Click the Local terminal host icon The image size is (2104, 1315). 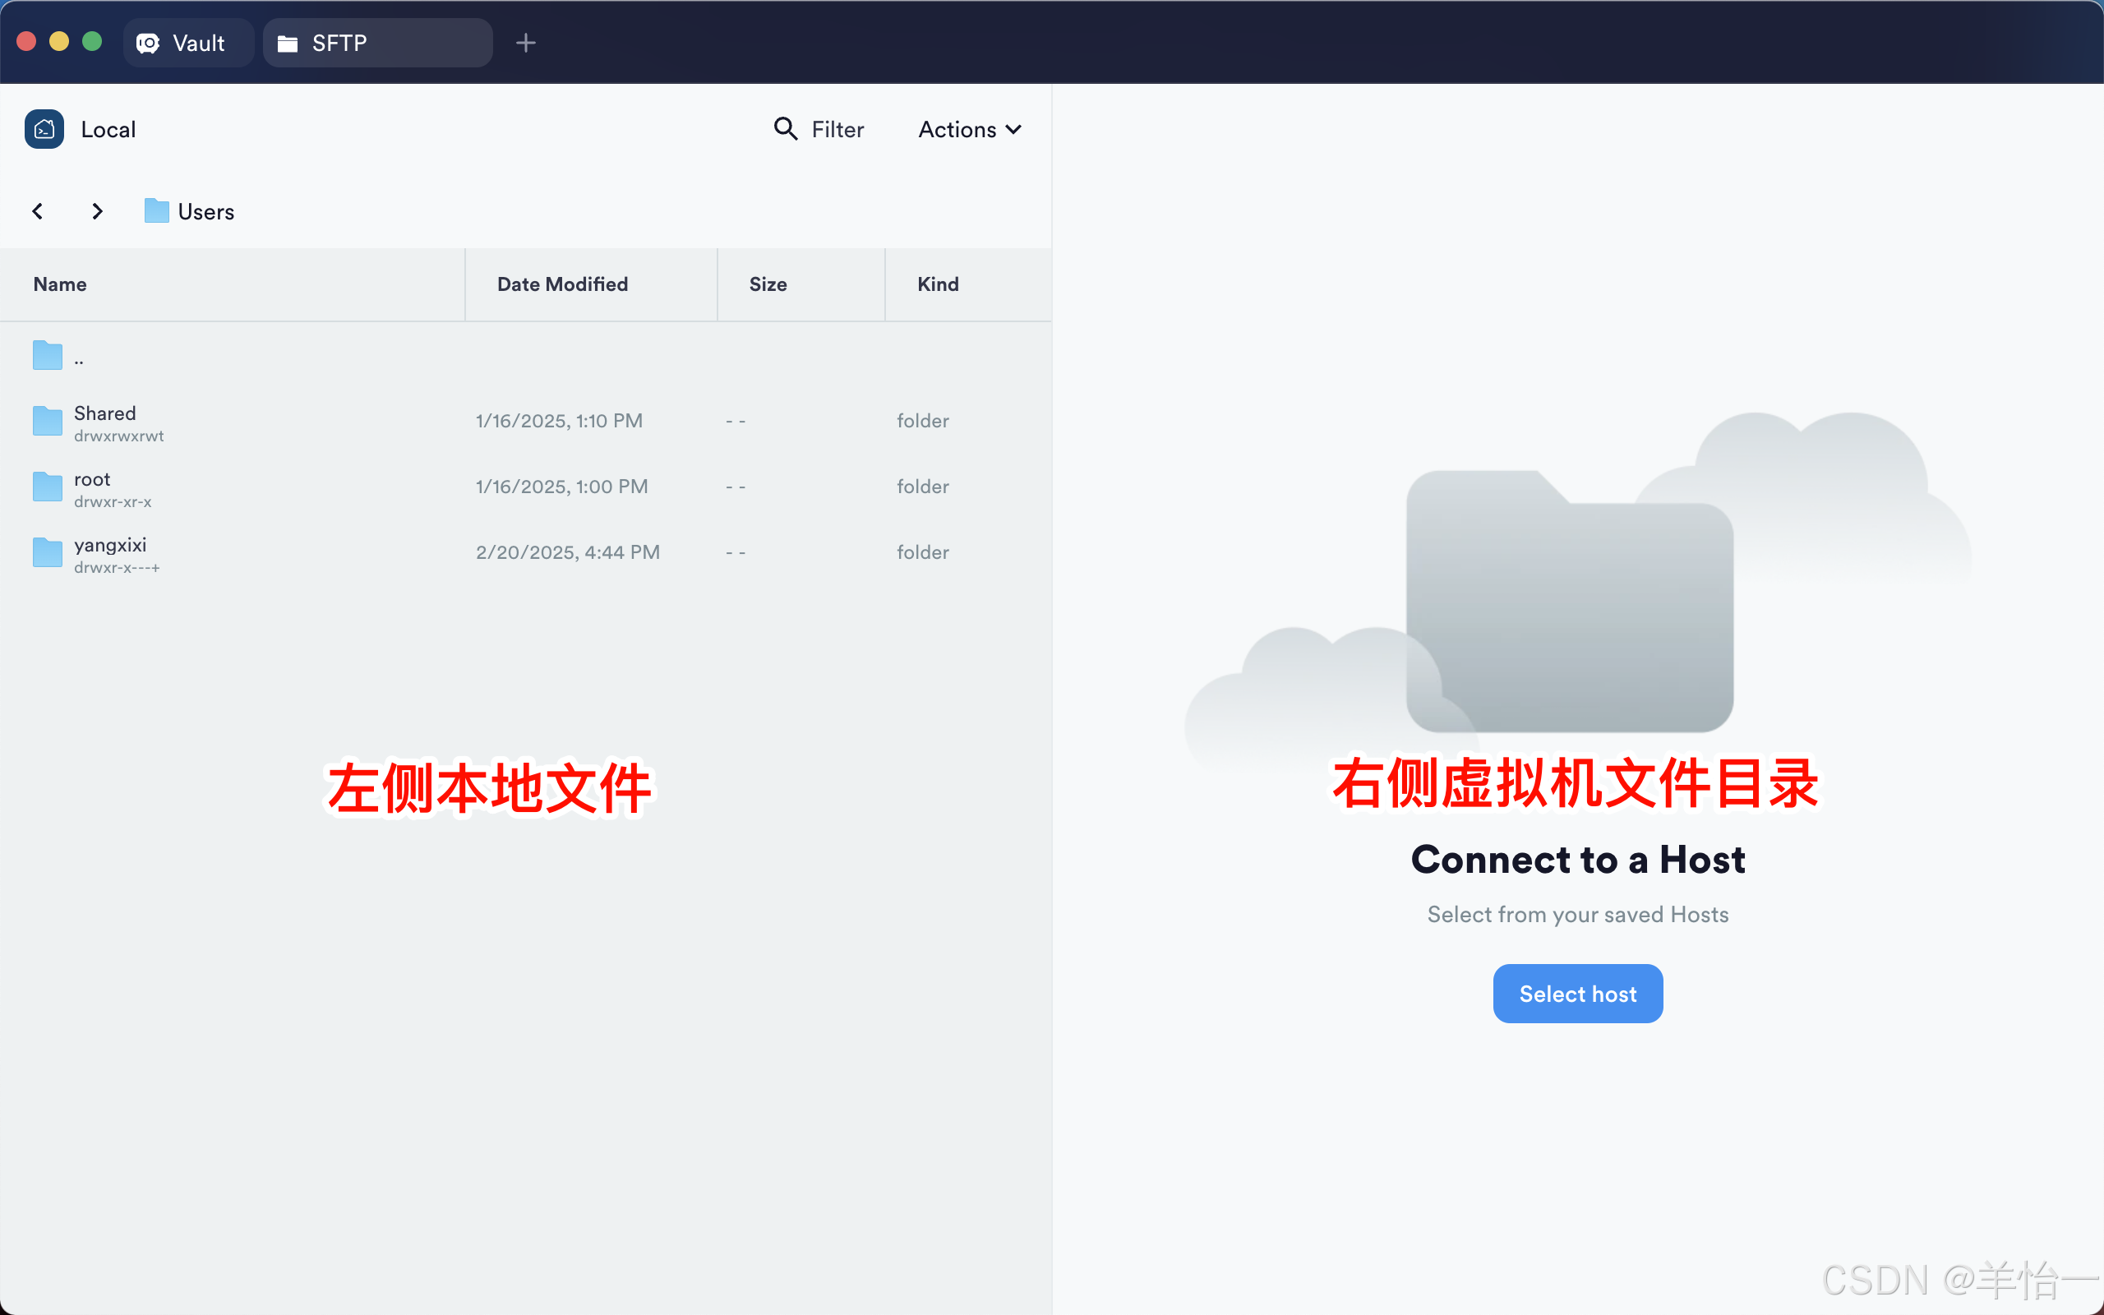[44, 129]
